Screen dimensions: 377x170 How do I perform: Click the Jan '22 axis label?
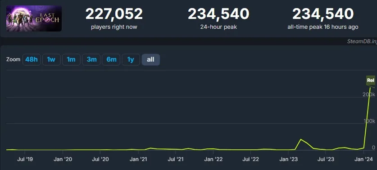[x=213, y=159]
